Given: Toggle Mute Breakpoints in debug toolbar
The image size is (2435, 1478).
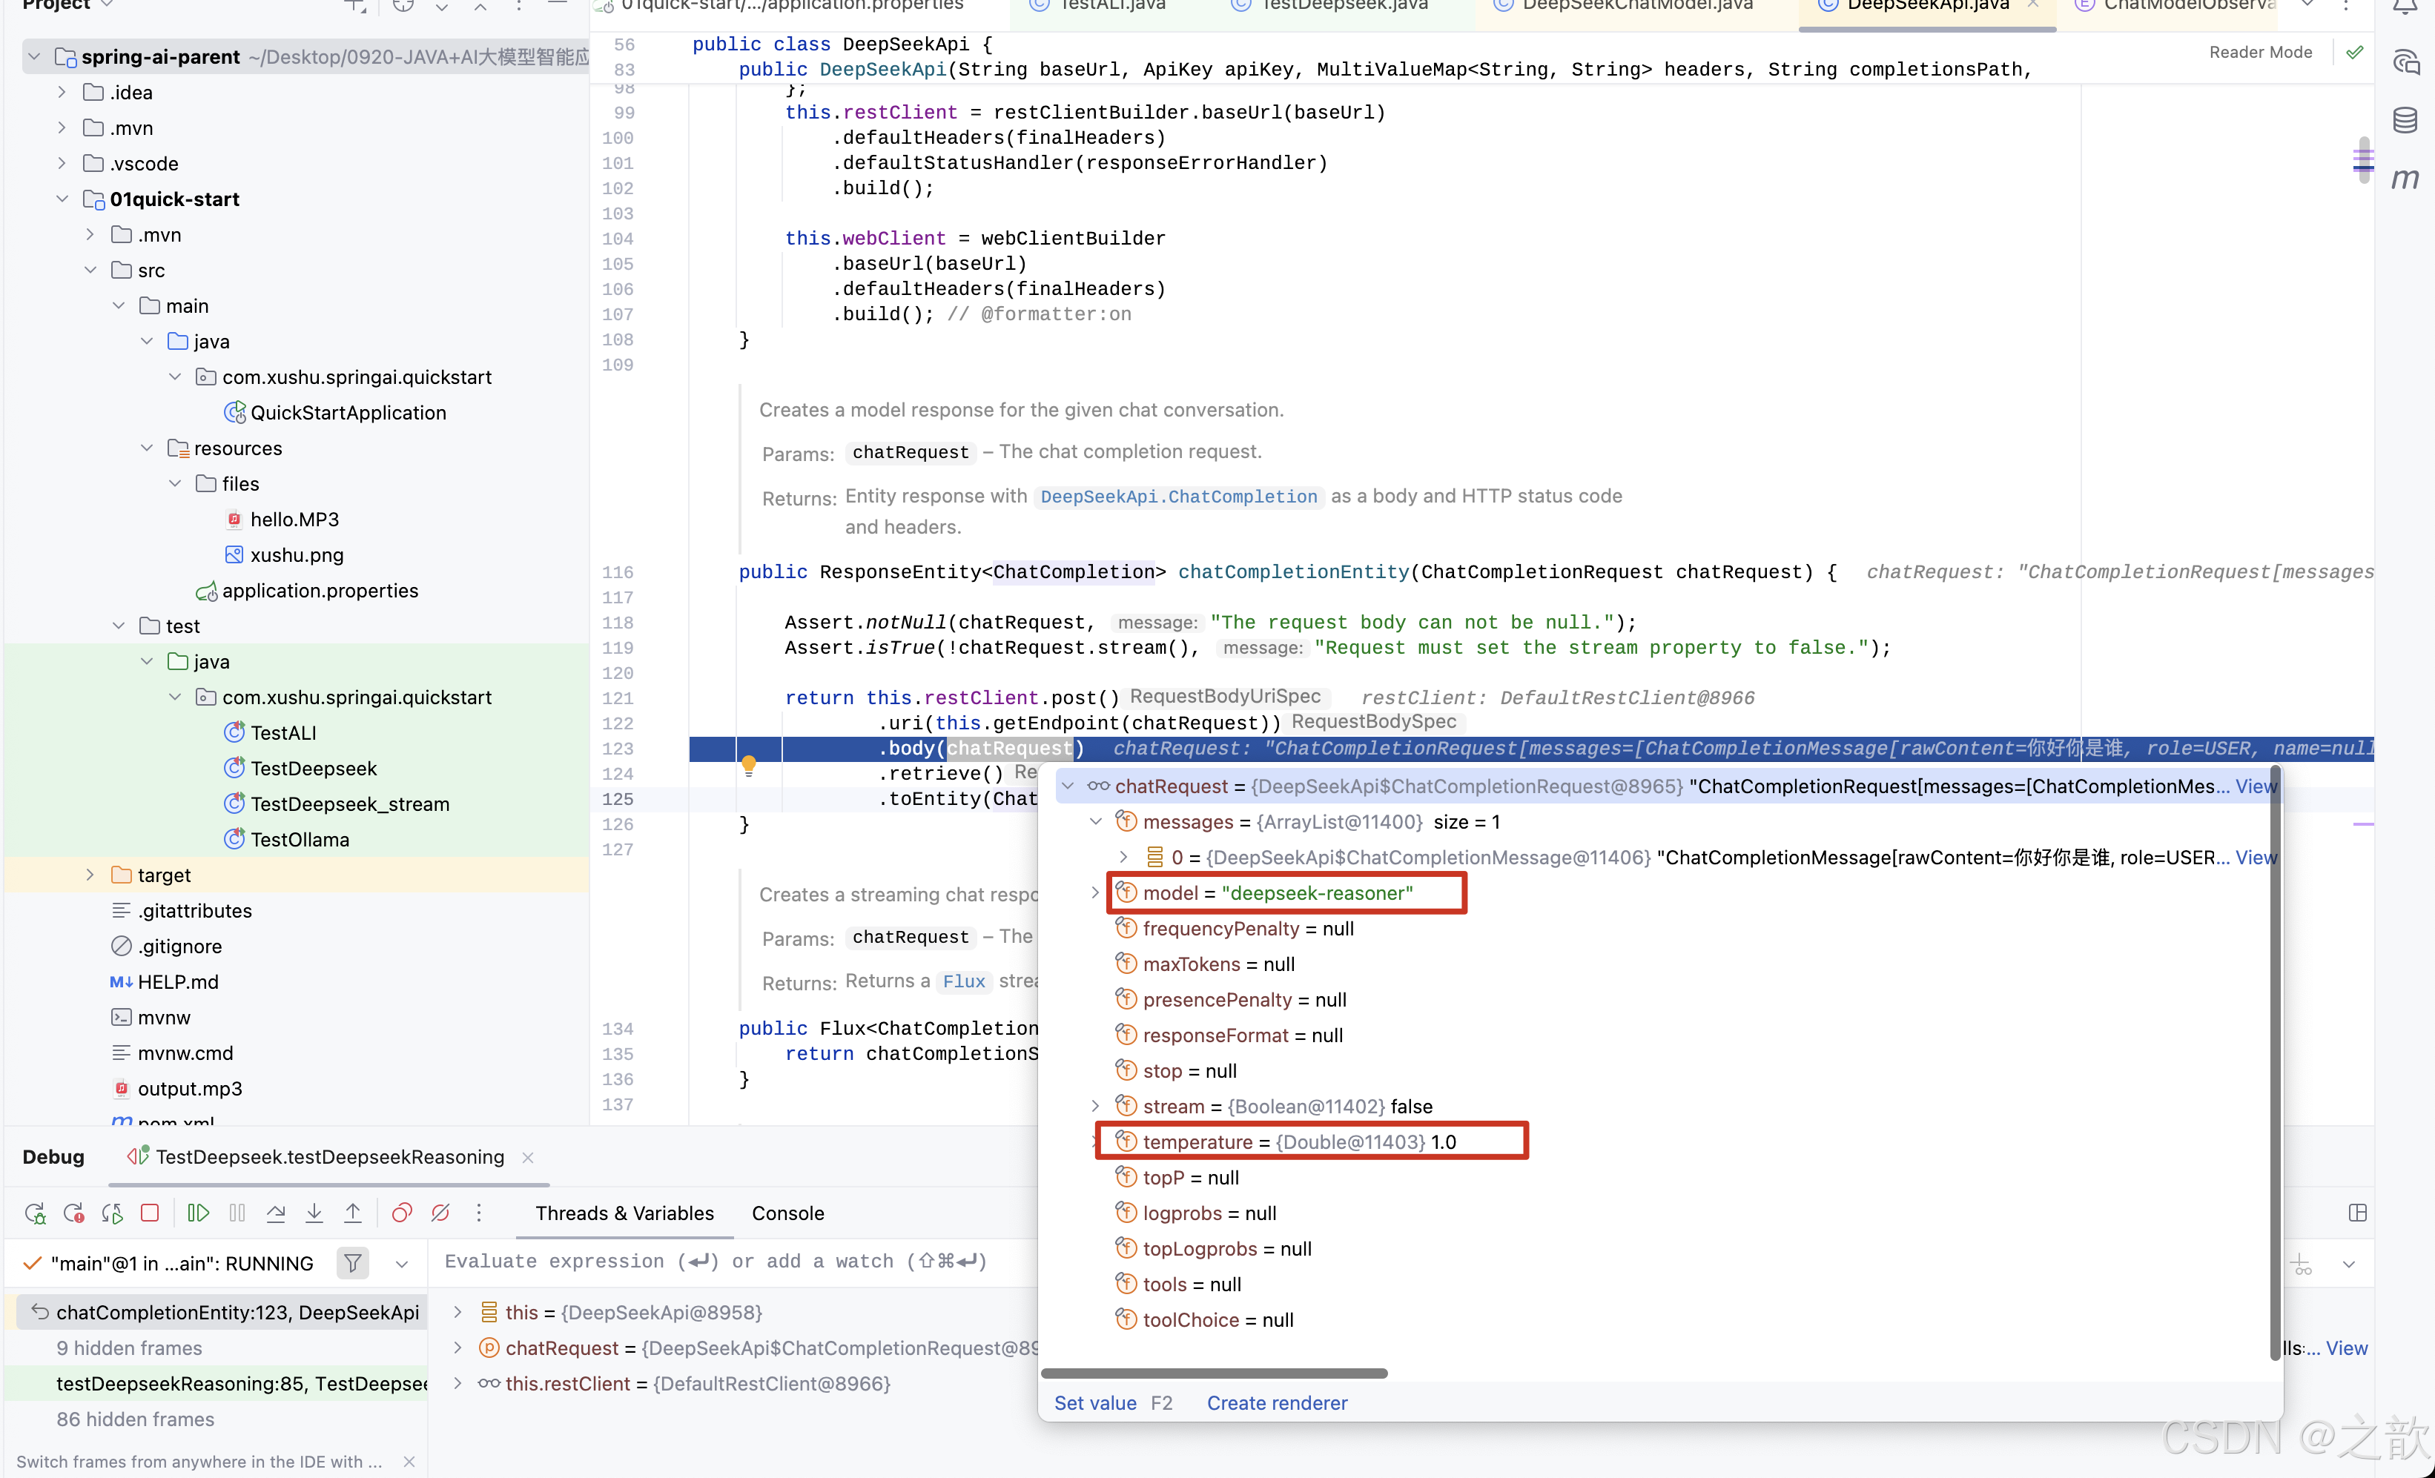Looking at the screenshot, I should pyautogui.click(x=440, y=1213).
